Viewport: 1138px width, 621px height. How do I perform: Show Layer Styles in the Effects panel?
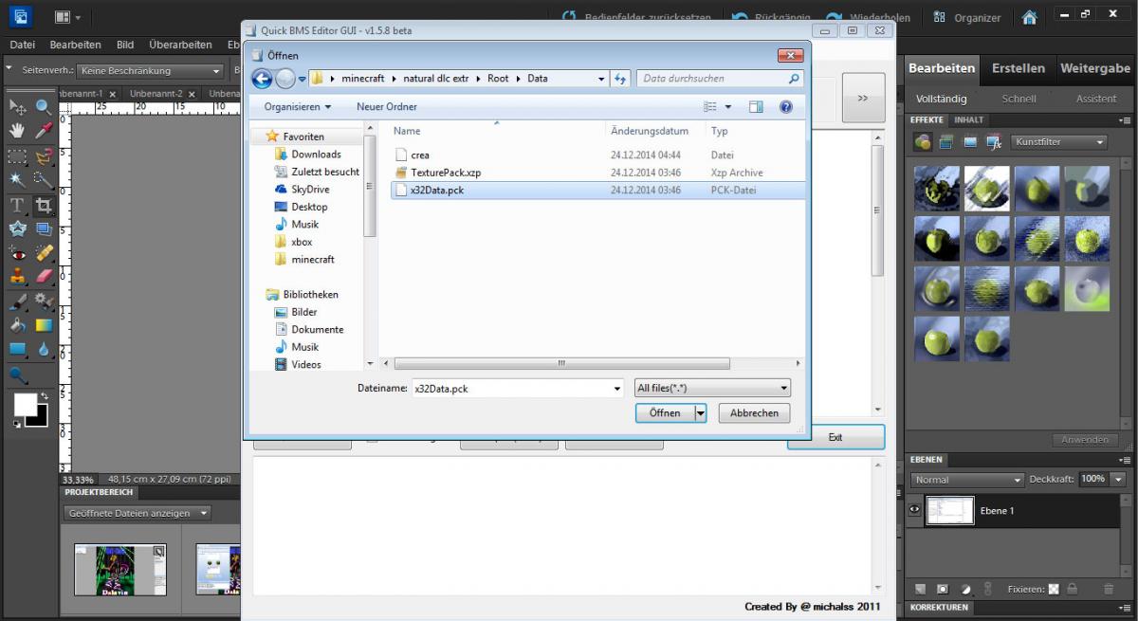(946, 142)
